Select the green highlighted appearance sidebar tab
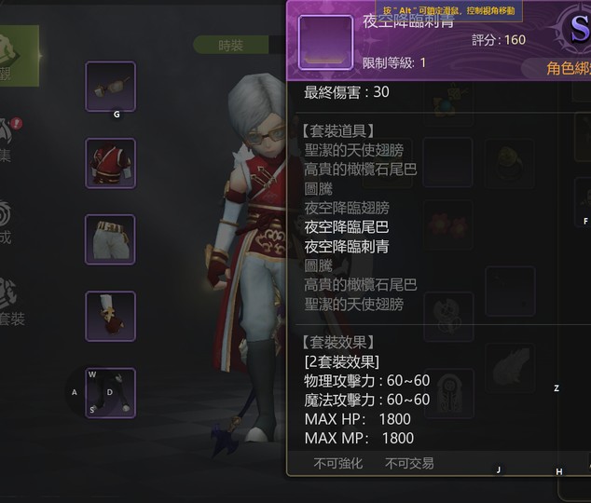The image size is (591, 503). click(x=17, y=56)
